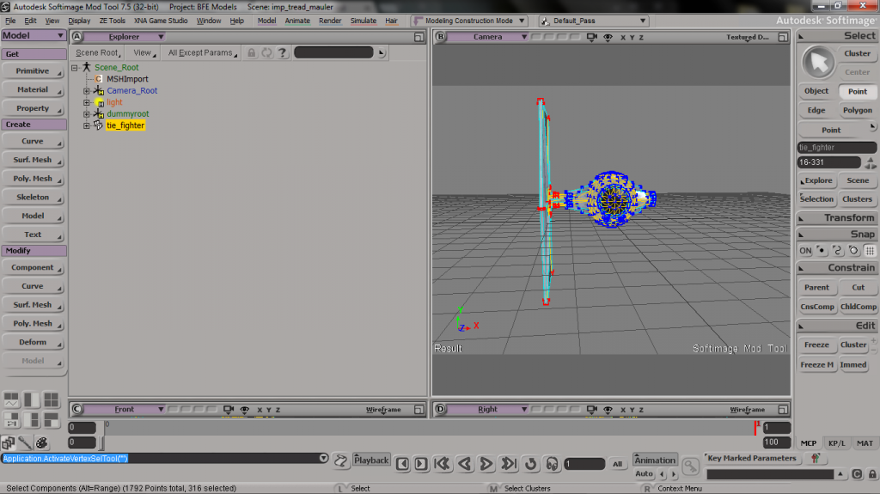Click the Parent constrain button

point(816,288)
